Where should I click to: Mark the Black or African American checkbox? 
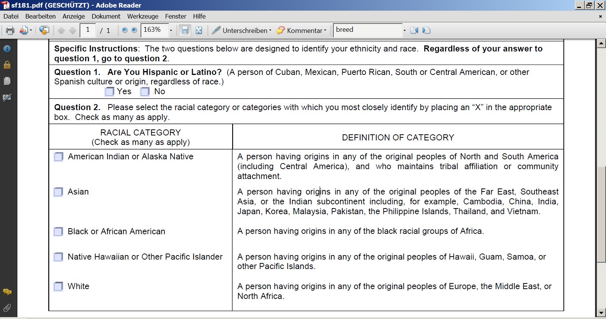[58, 232]
